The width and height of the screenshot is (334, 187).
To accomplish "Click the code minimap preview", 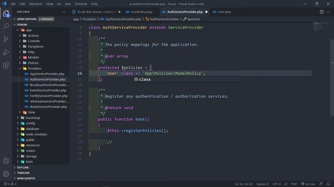I will coord(320,26).
